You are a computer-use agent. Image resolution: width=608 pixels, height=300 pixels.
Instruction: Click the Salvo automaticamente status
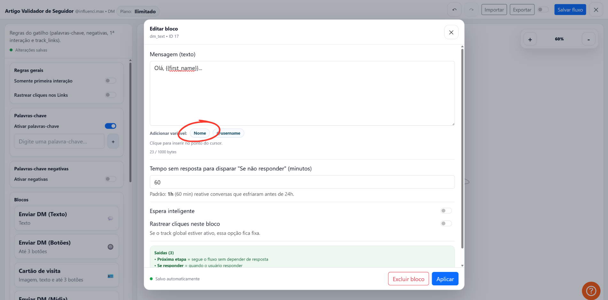tap(175, 279)
